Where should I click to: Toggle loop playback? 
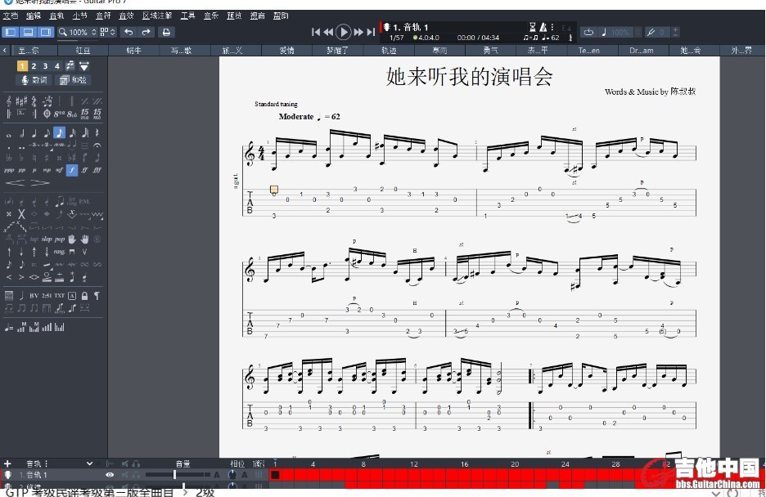[588, 32]
